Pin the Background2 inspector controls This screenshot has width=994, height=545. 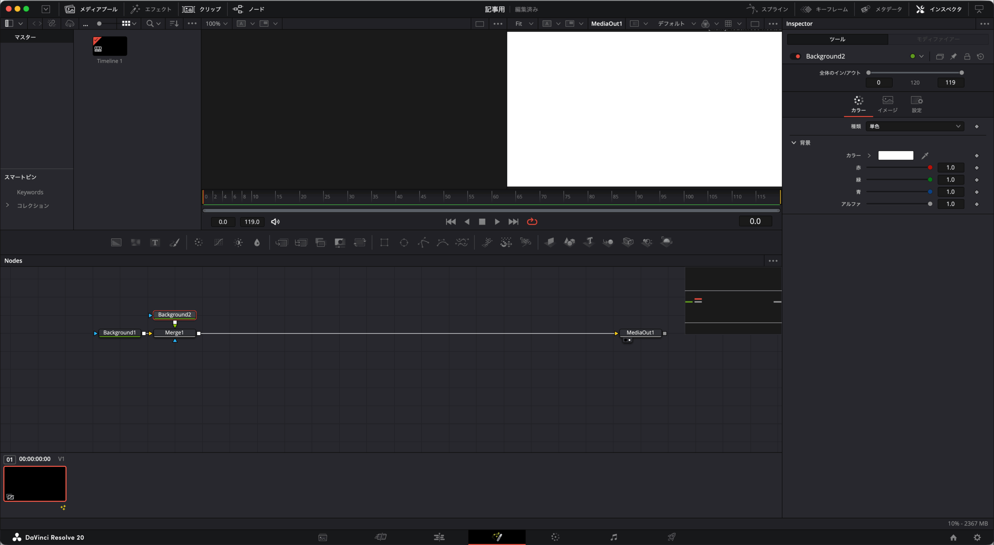tap(953, 57)
